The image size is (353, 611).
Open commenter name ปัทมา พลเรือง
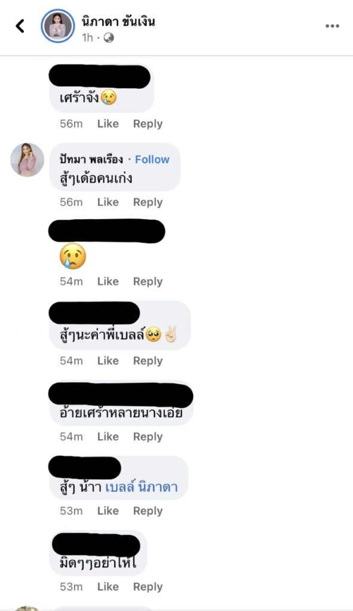[x=91, y=159]
